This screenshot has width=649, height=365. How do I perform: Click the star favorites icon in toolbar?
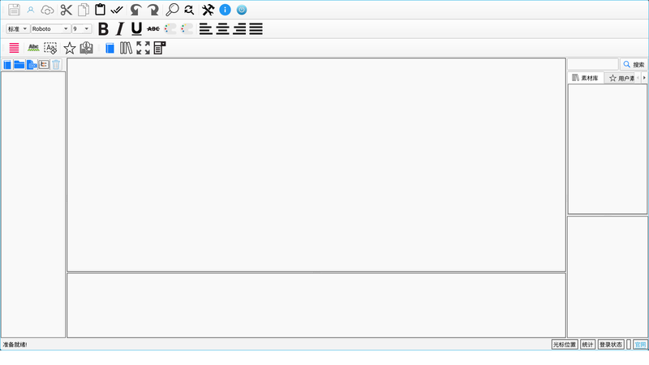coord(70,48)
